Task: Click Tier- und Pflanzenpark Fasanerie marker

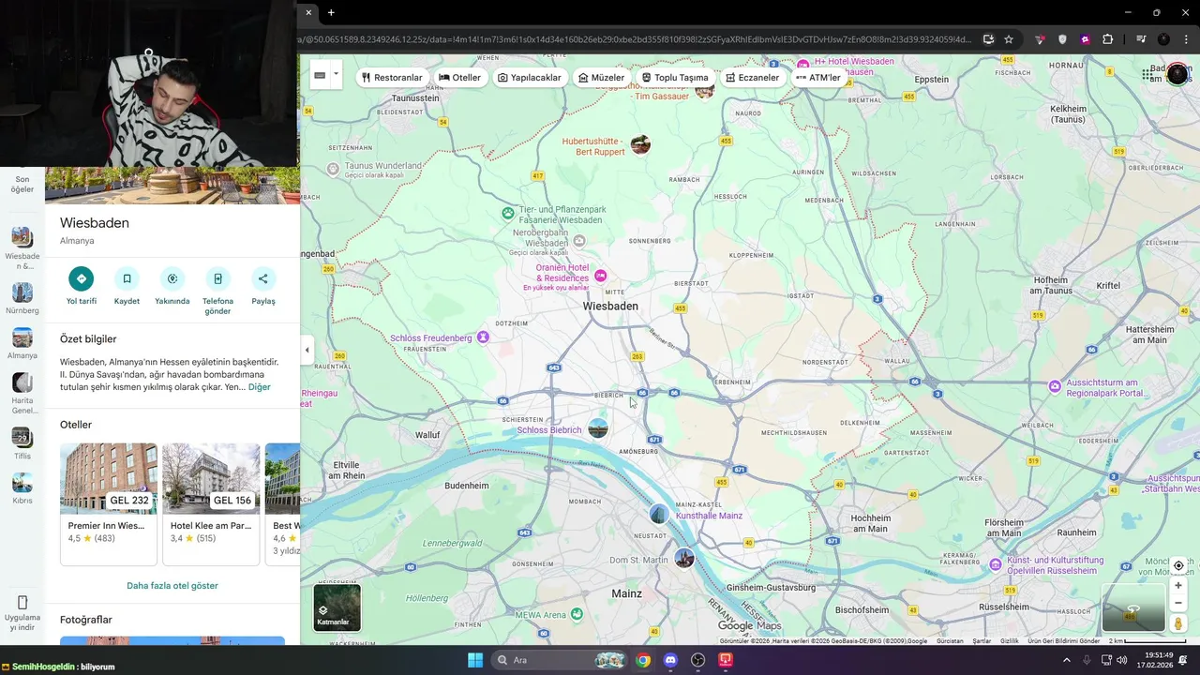Action: click(x=508, y=214)
